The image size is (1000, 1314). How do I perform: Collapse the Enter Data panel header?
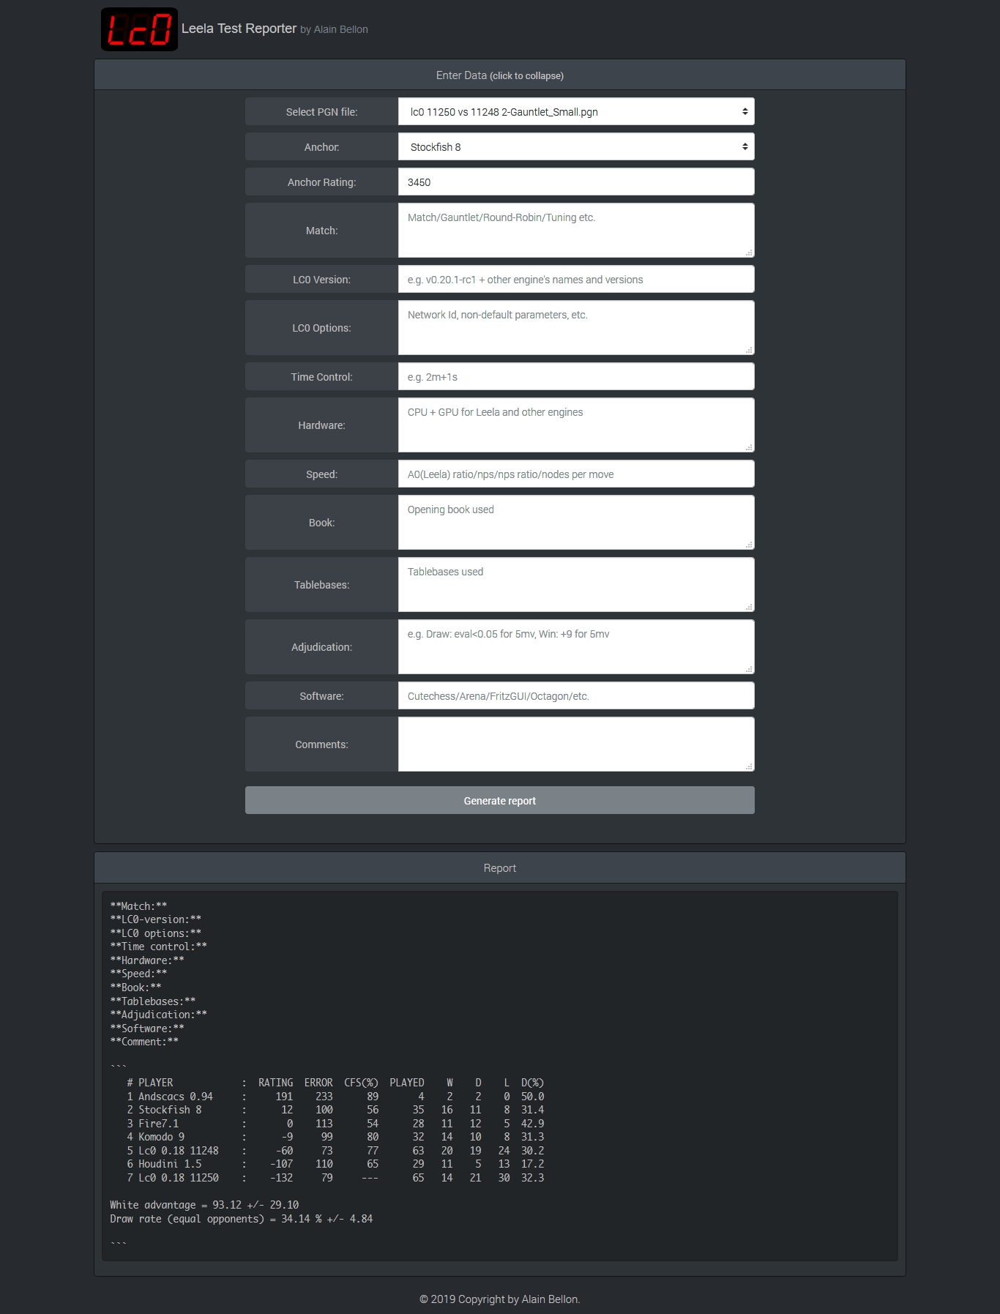500,75
